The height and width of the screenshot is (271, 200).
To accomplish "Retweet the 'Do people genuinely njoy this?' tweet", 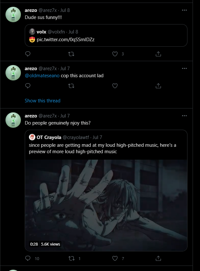I will 71,258.
